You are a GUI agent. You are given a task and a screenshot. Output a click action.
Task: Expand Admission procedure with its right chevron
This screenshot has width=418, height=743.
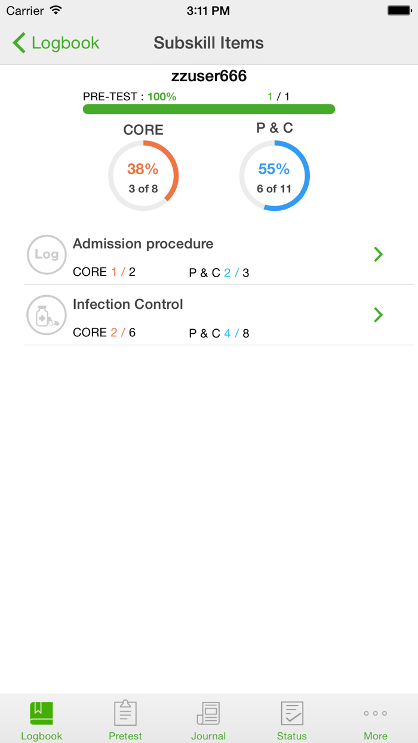(378, 254)
